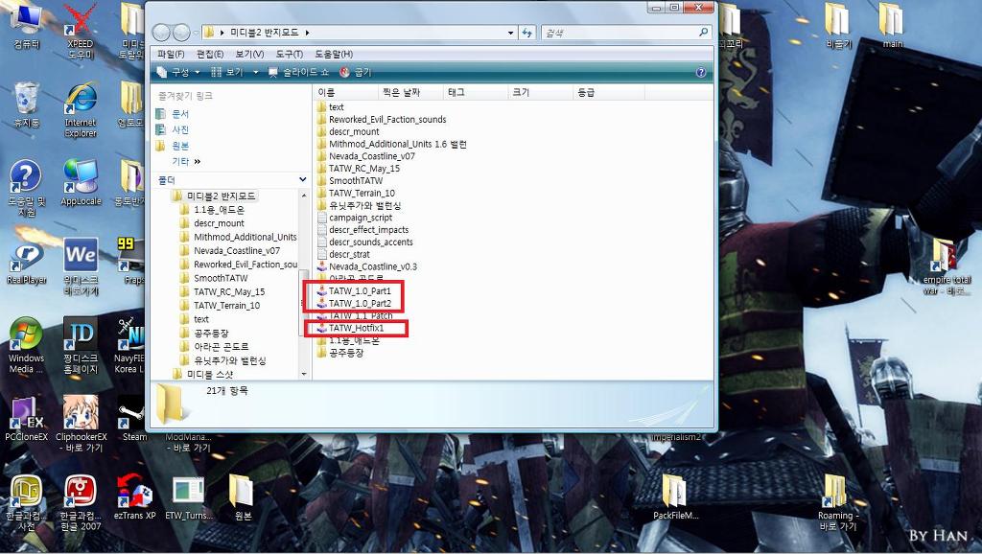982x554 pixels.
Task: Open 보기(V) menu
Action: pyautogui.click(x=249, y=54)
